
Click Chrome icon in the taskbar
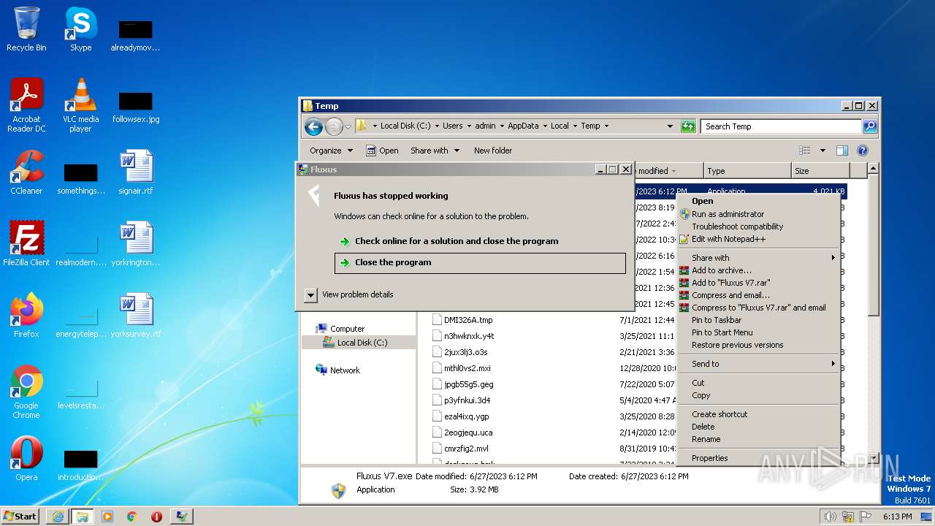point(131,517)
